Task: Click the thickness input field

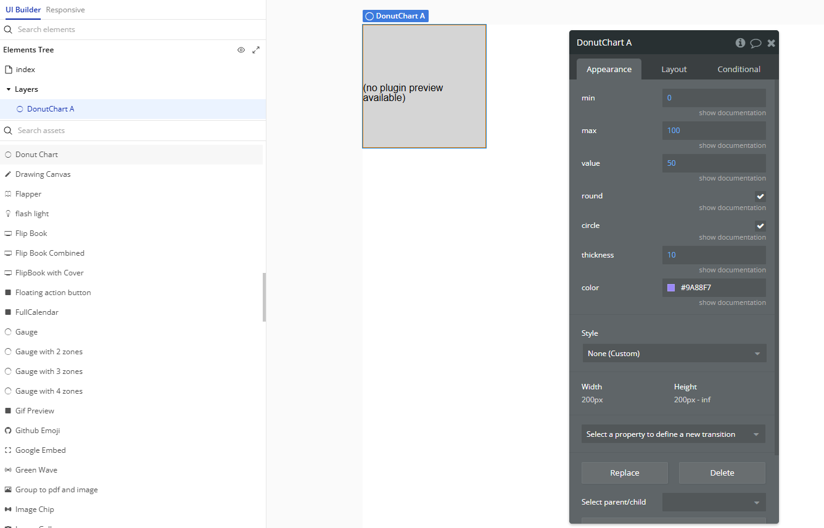Action: [714, 255]
